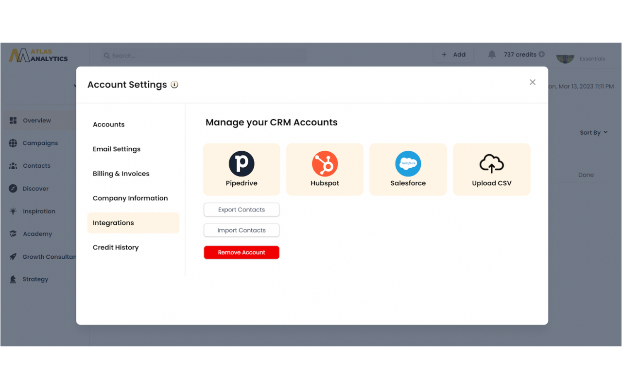This screenshot has height=389, width=622.
Task: Click the Strategy chess piece icon
Action: coord(13,279)
